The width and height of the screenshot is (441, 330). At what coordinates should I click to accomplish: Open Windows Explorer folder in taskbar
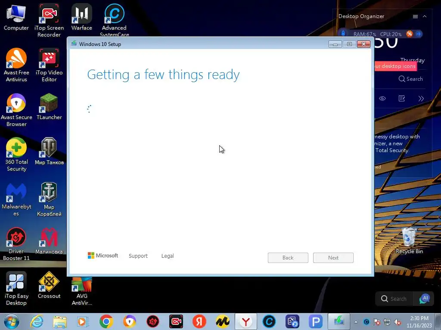60,321
